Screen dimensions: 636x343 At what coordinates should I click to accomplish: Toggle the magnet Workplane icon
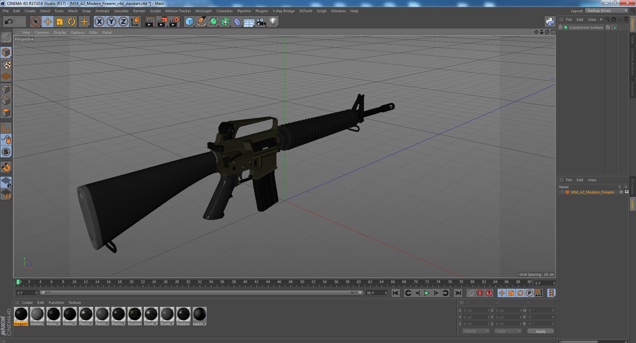coord(6,167)
